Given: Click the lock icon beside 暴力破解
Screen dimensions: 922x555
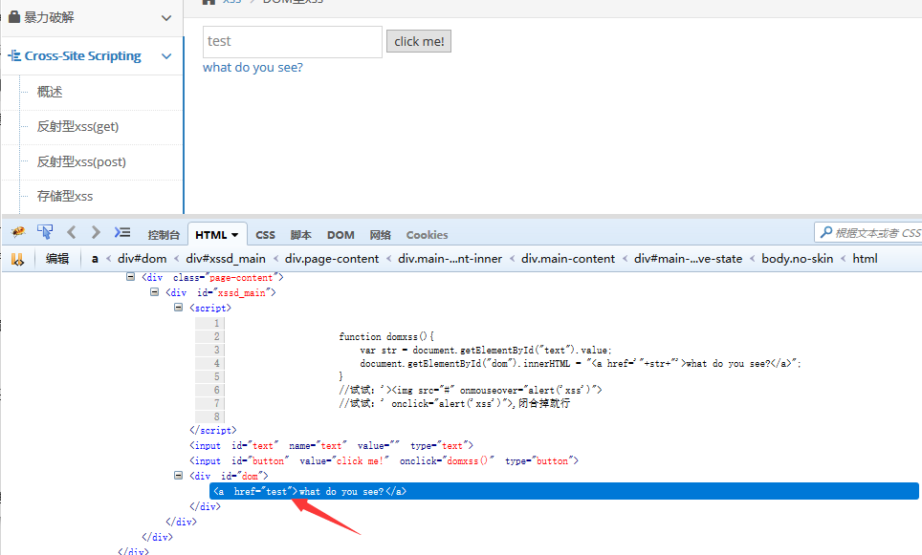Looking at the screenshot, I should coord(14,16).
